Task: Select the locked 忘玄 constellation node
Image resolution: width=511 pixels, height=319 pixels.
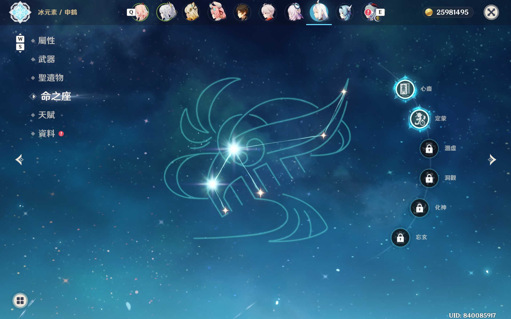Action: pyautogui.click(x=400, y=237)
